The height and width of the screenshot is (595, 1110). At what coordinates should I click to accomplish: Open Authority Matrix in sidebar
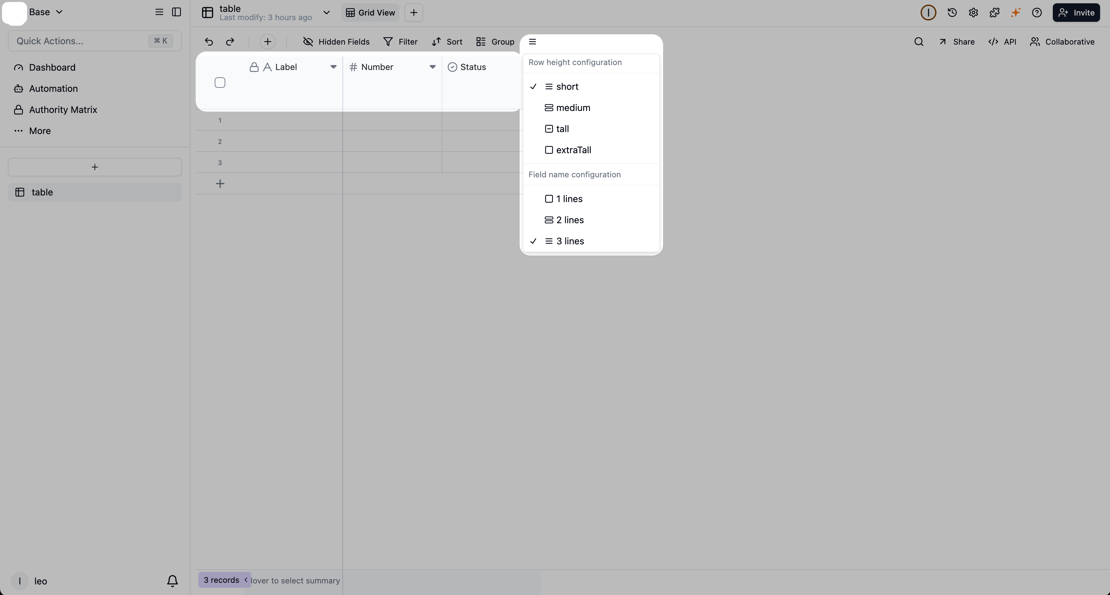(x=63, y=110)
